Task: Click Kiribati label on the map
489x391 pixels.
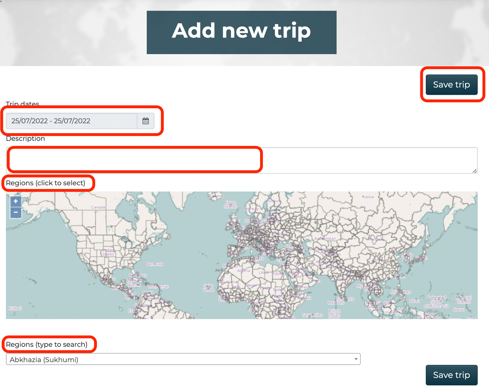Action: click(x=15, y=308)
